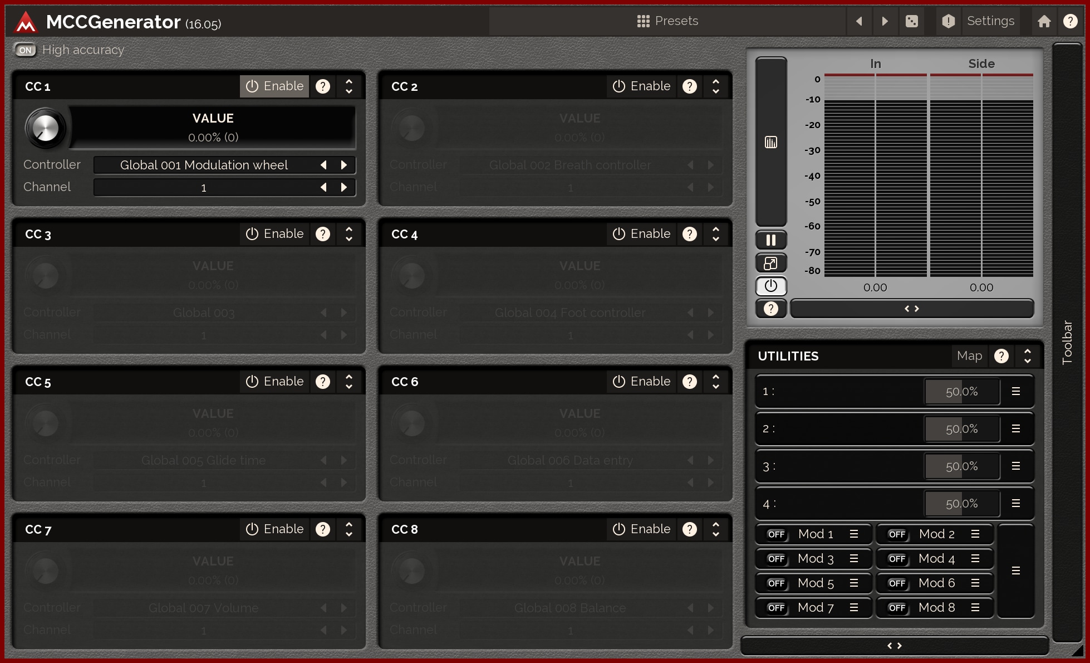Open help for CC 6 panel
Viewport: 1090px width, 663px height.
pyautogui.click(x=690, y=382)
